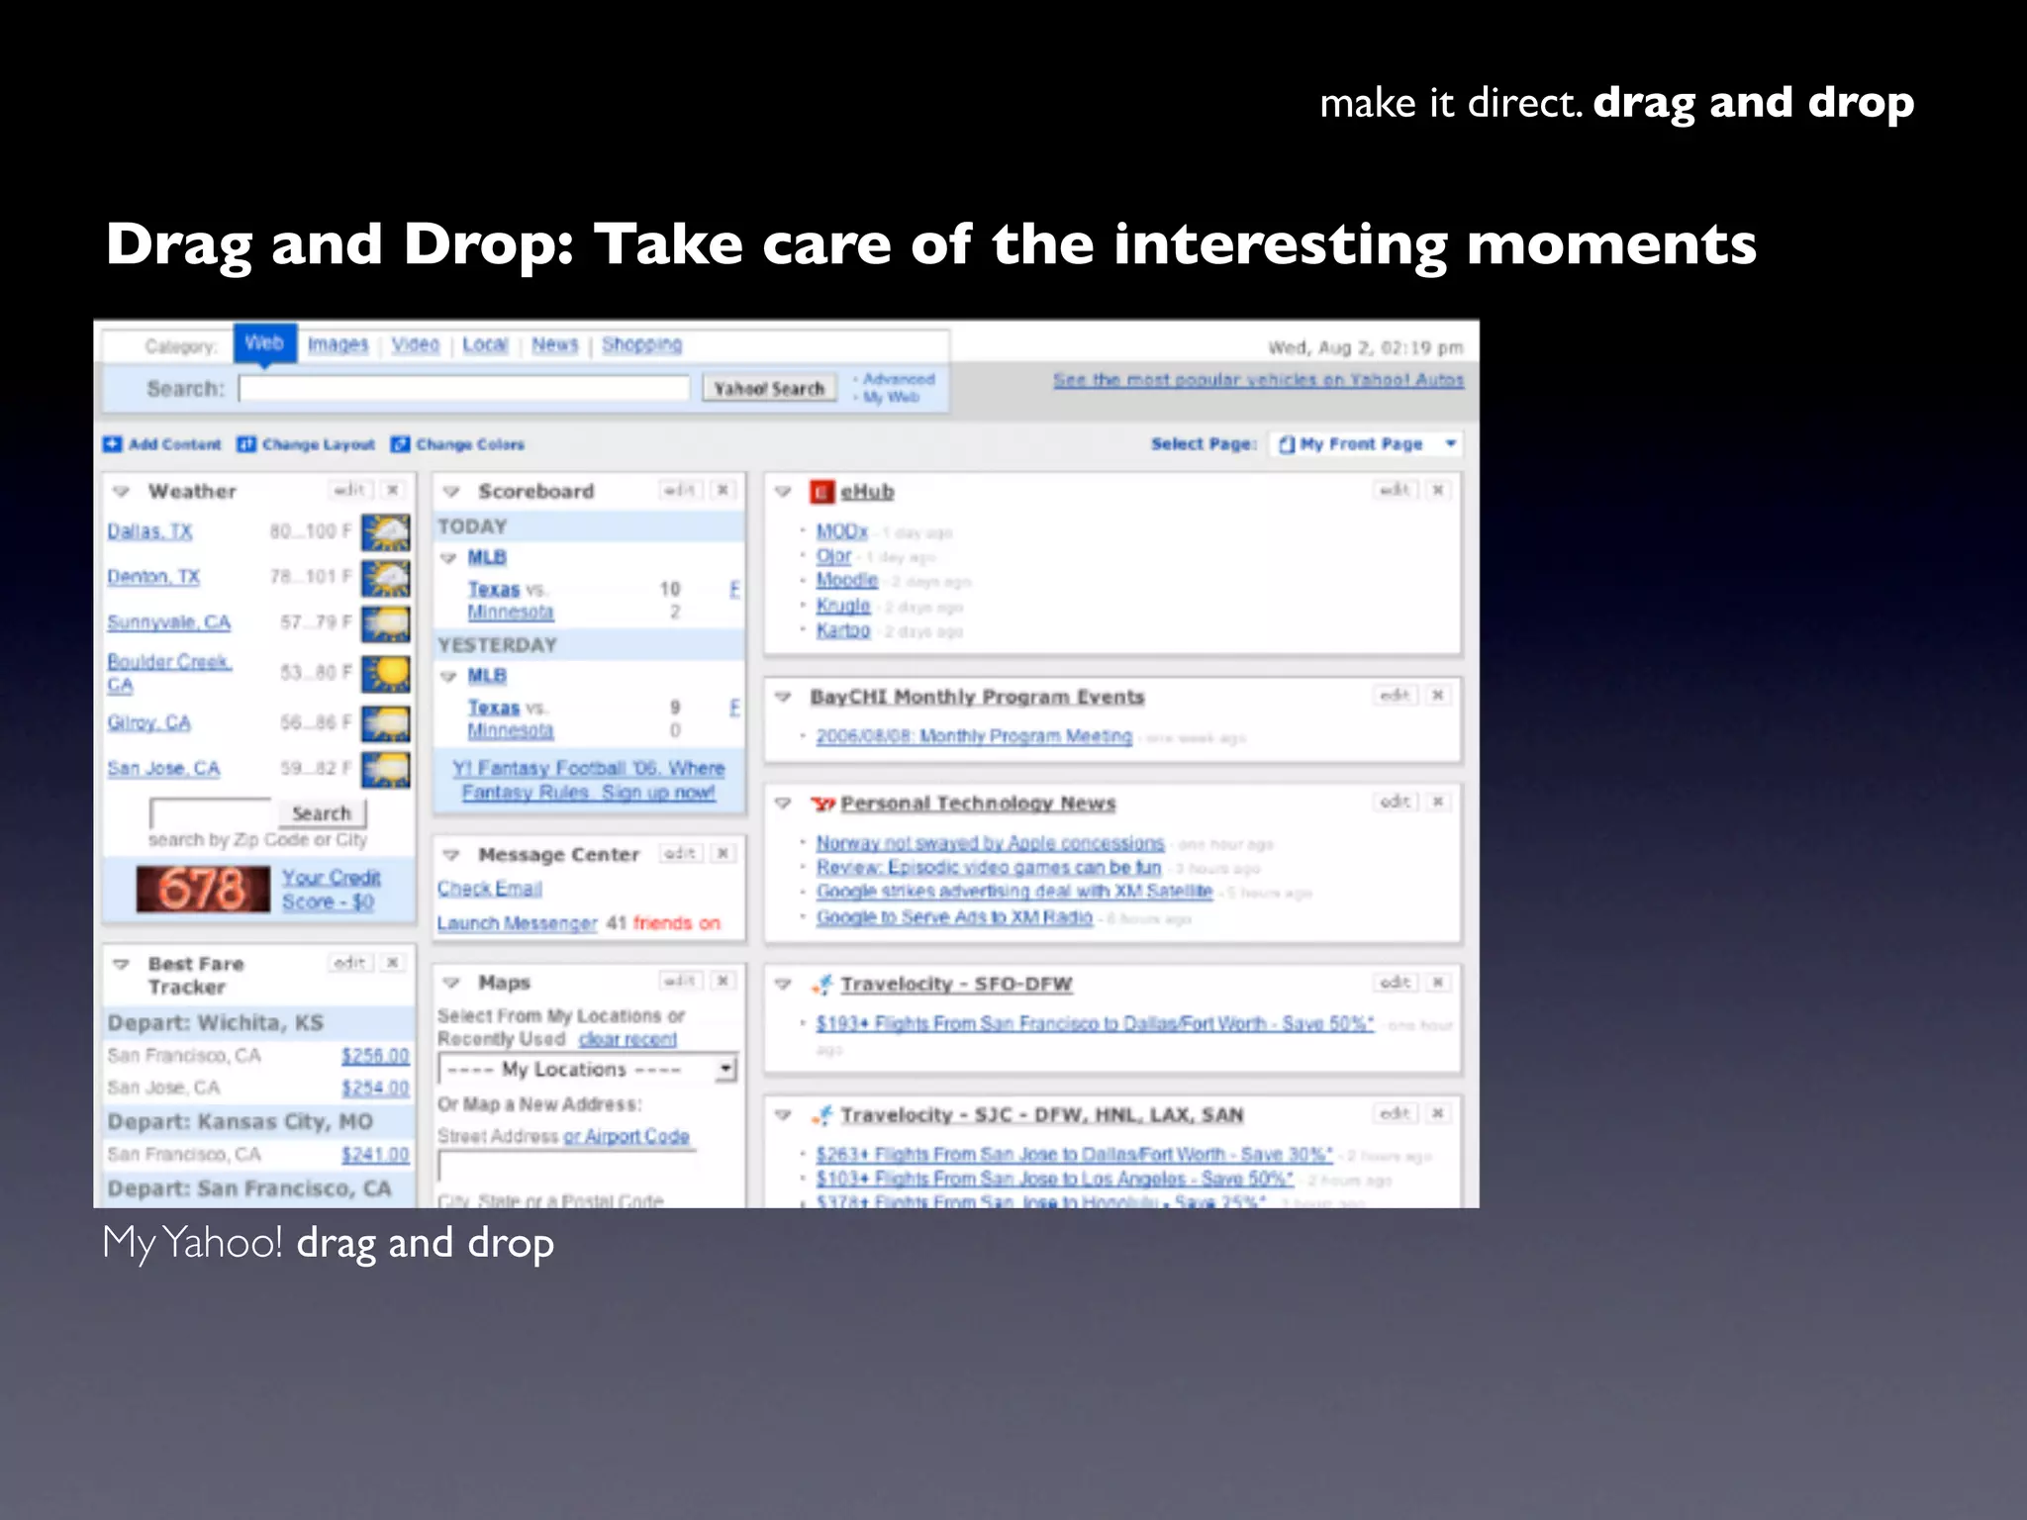Click the Launch Messenger link
Image resolution: width=2027 pixels, height=1520 pixels.
point(517,923)
